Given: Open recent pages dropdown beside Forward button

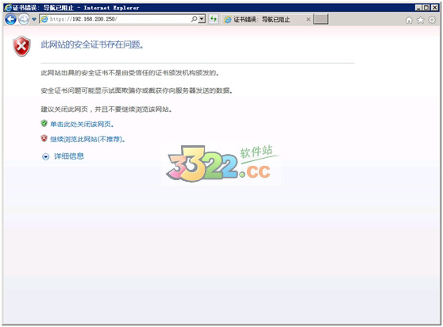Looking at the screenshot, I should coord(34,20).
